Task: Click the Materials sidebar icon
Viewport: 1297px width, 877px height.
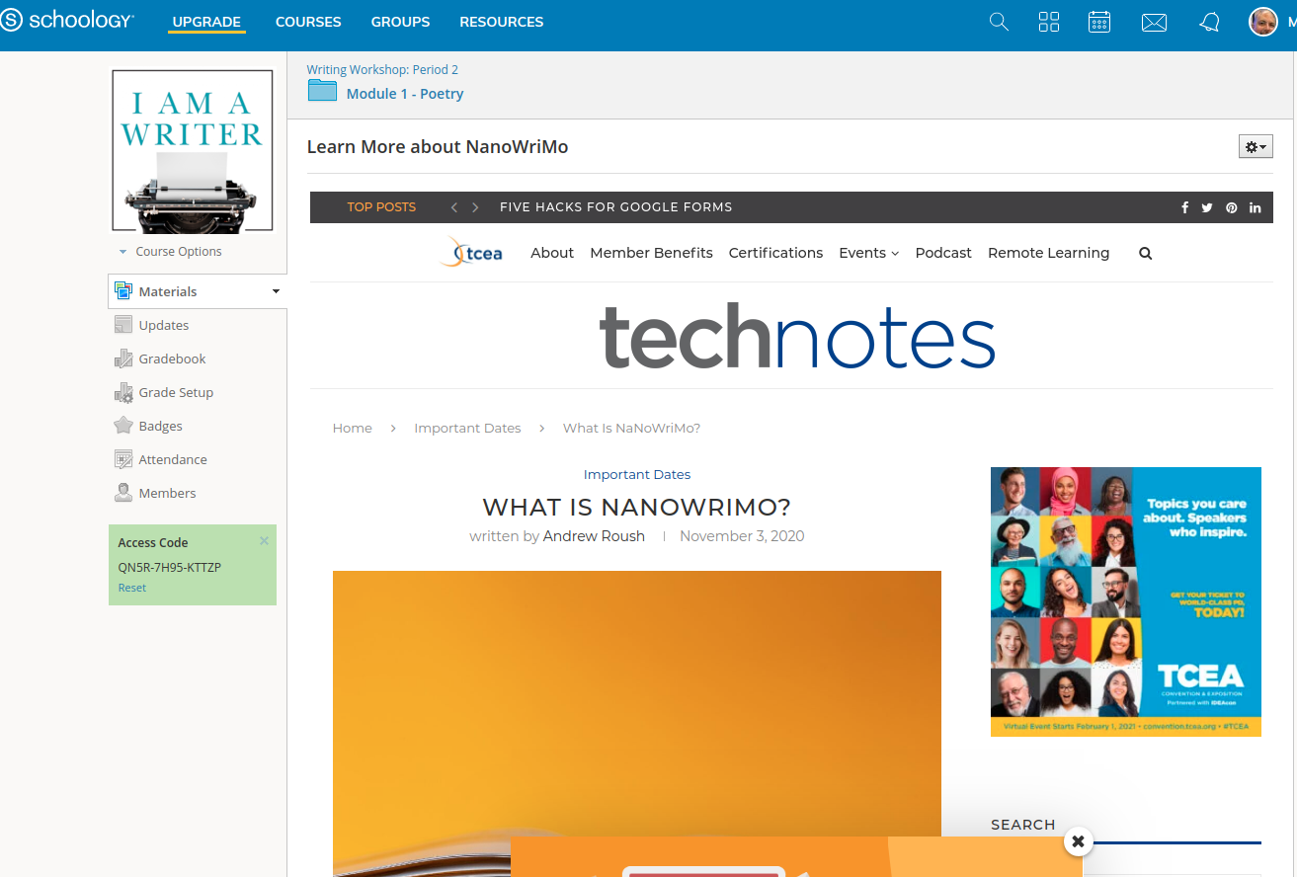Action: coord(123,291)
